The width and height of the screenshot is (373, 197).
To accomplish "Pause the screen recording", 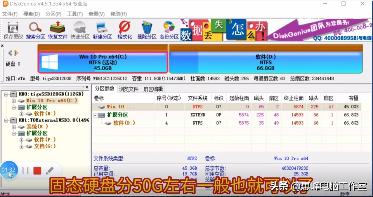I will point(25,171).
